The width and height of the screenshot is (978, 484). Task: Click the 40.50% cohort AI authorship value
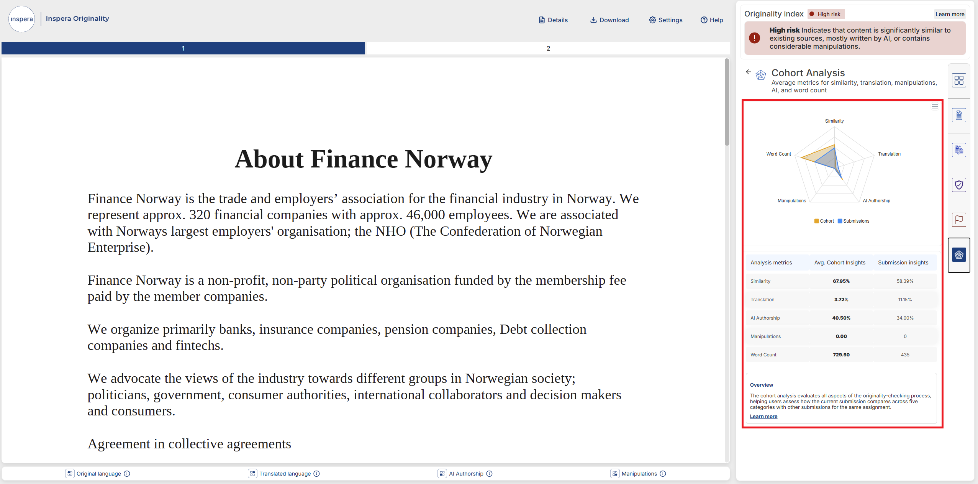(841, 318)
